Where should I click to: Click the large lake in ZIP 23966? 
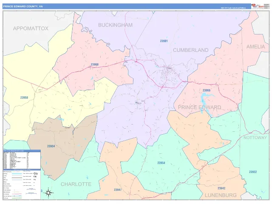tap(204, 102)
